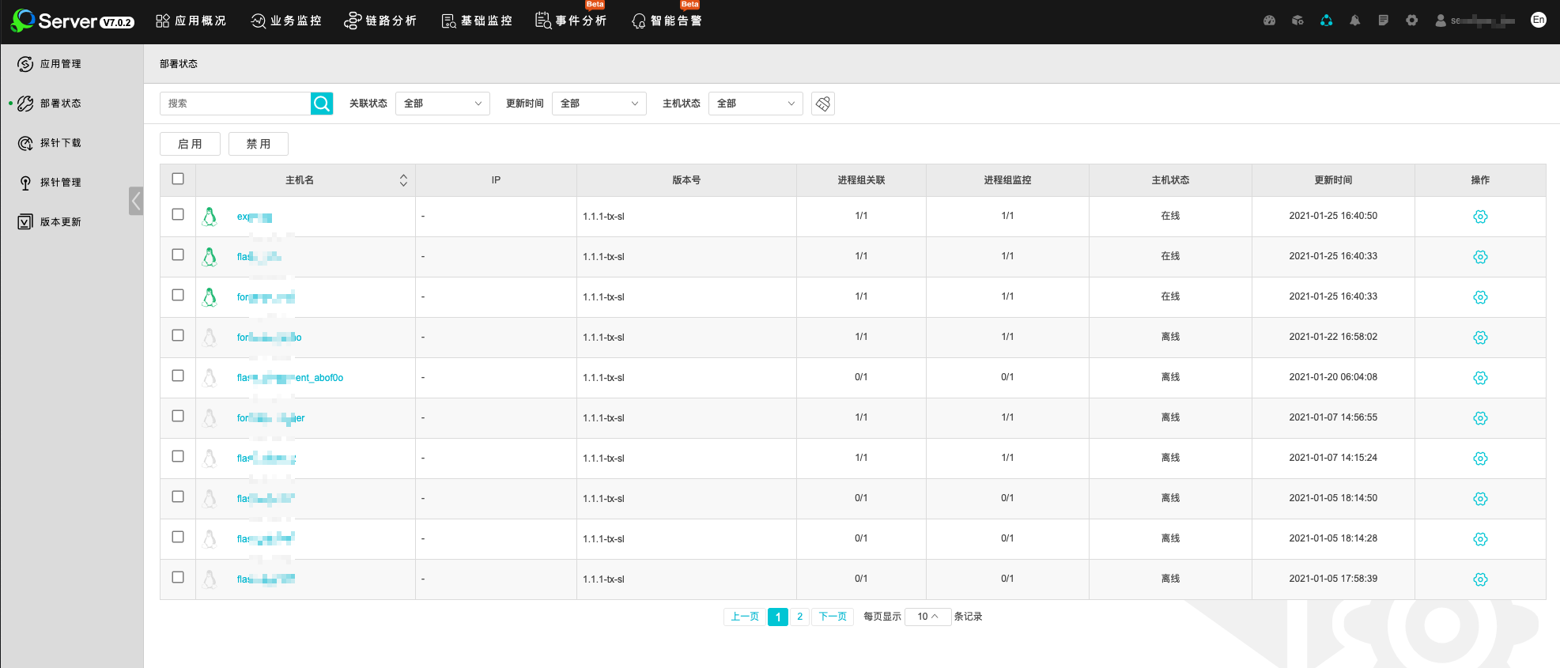1560x668 pixels.
Task: Open settings gear for row updated 2021-01-20 06:04:08
Action: coord(1480,378)
